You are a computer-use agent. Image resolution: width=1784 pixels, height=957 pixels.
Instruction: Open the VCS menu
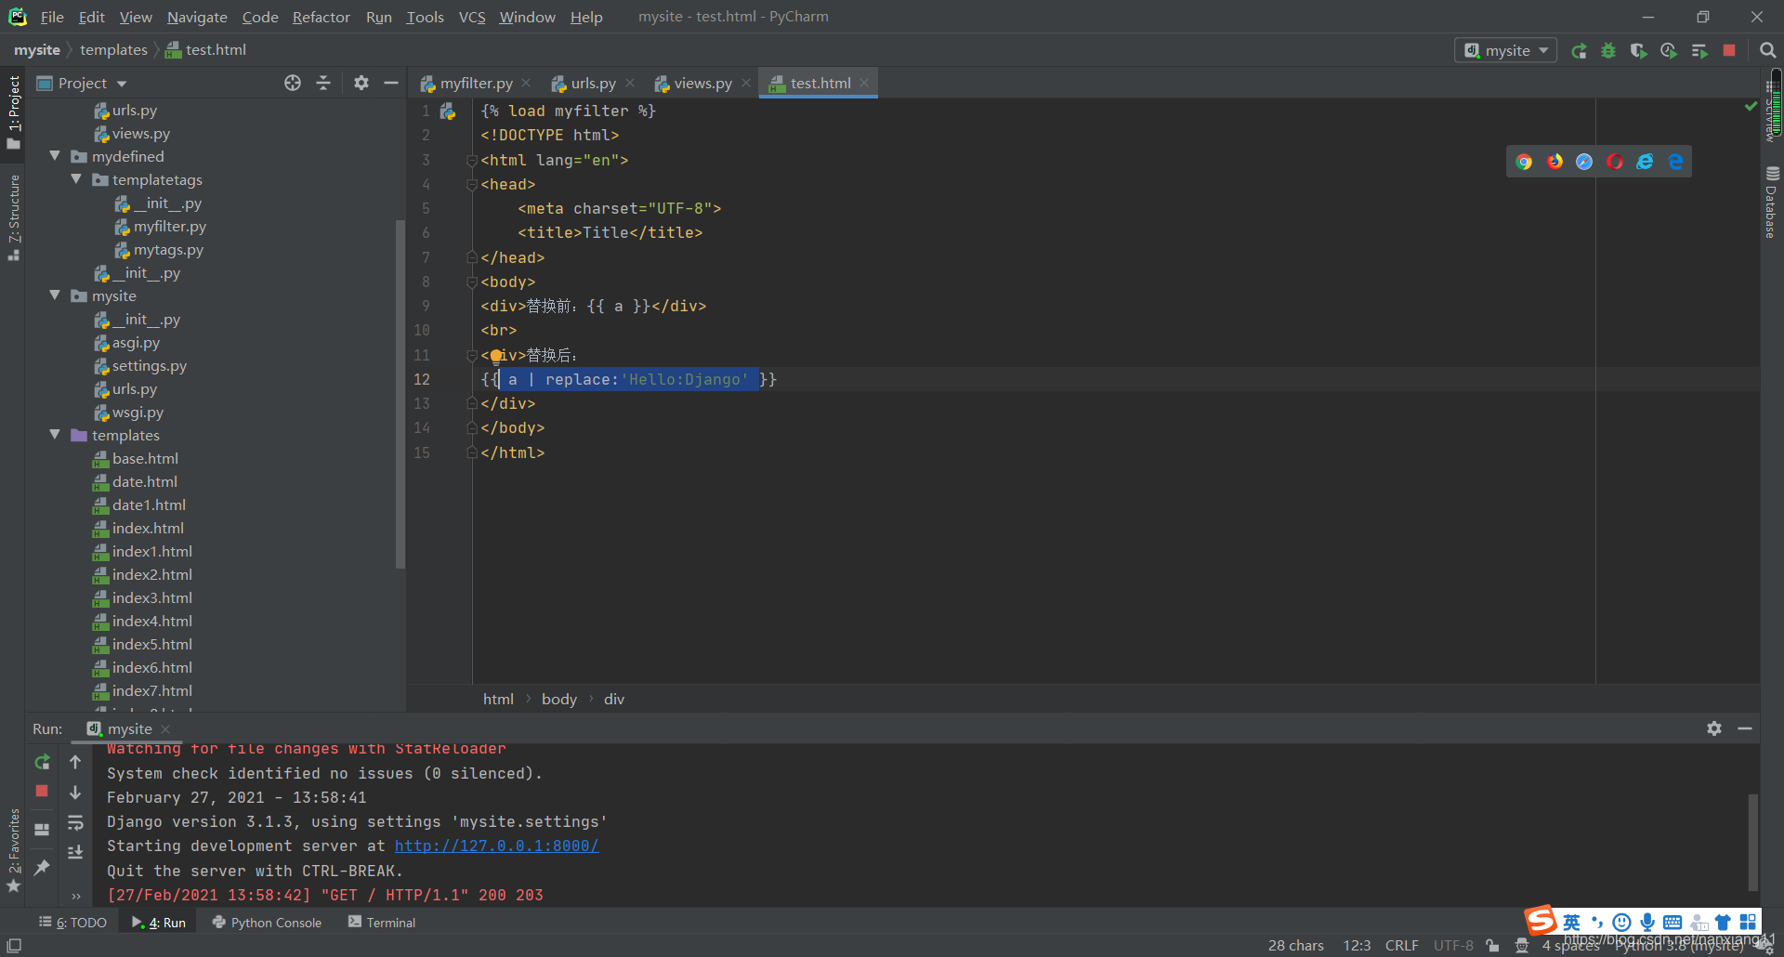[472, 17]
